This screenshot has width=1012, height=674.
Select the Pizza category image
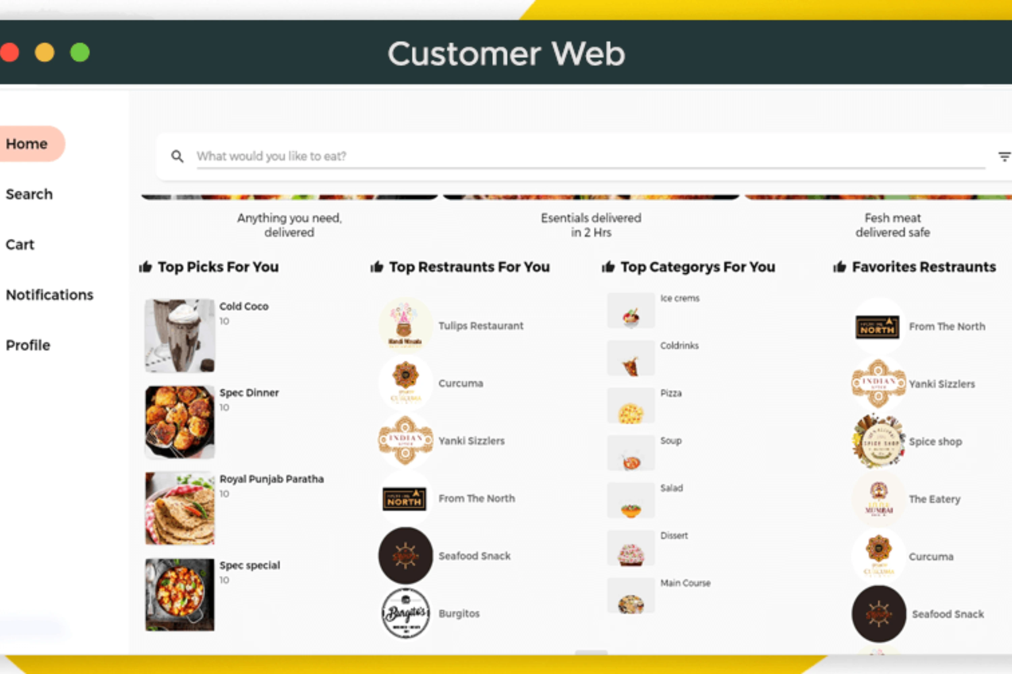[x=631, y=405]
